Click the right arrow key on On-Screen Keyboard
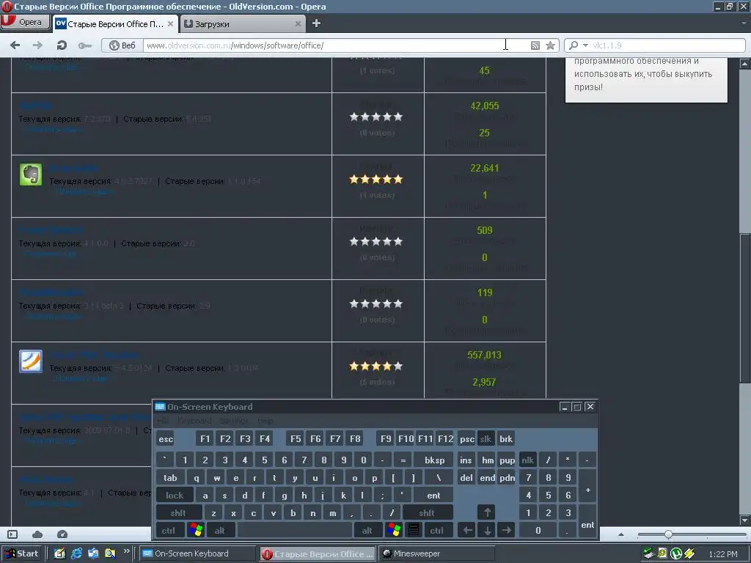The height and width of the screenshot is (563, 751). [x=506, y=530]
